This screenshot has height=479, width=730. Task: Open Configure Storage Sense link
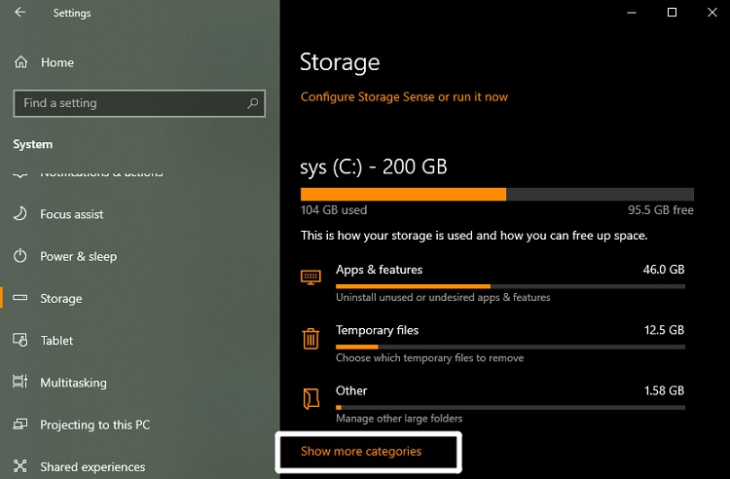click(x=404, y=96)
